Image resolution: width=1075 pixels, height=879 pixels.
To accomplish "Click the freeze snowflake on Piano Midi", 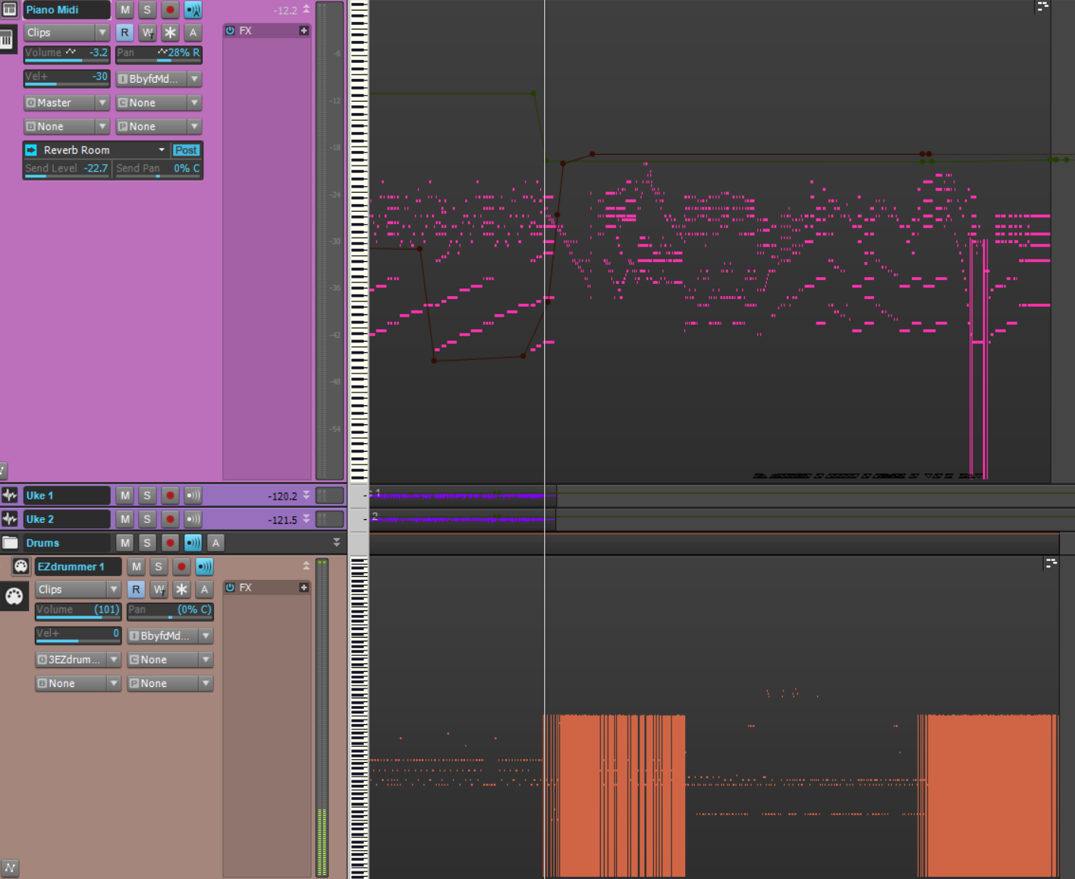I will tap(170, 33).
